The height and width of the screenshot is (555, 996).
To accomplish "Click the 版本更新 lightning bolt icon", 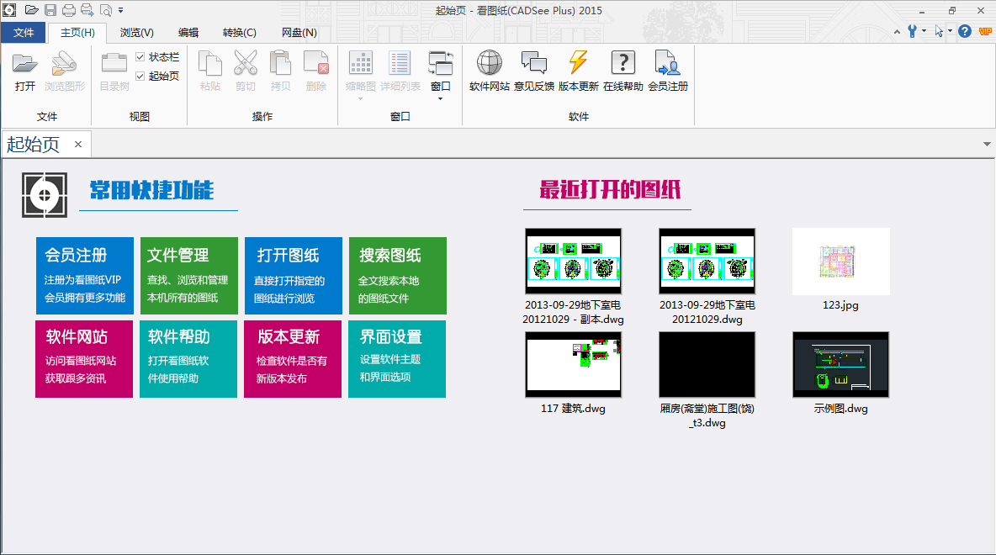I will [x=578, y=65].
